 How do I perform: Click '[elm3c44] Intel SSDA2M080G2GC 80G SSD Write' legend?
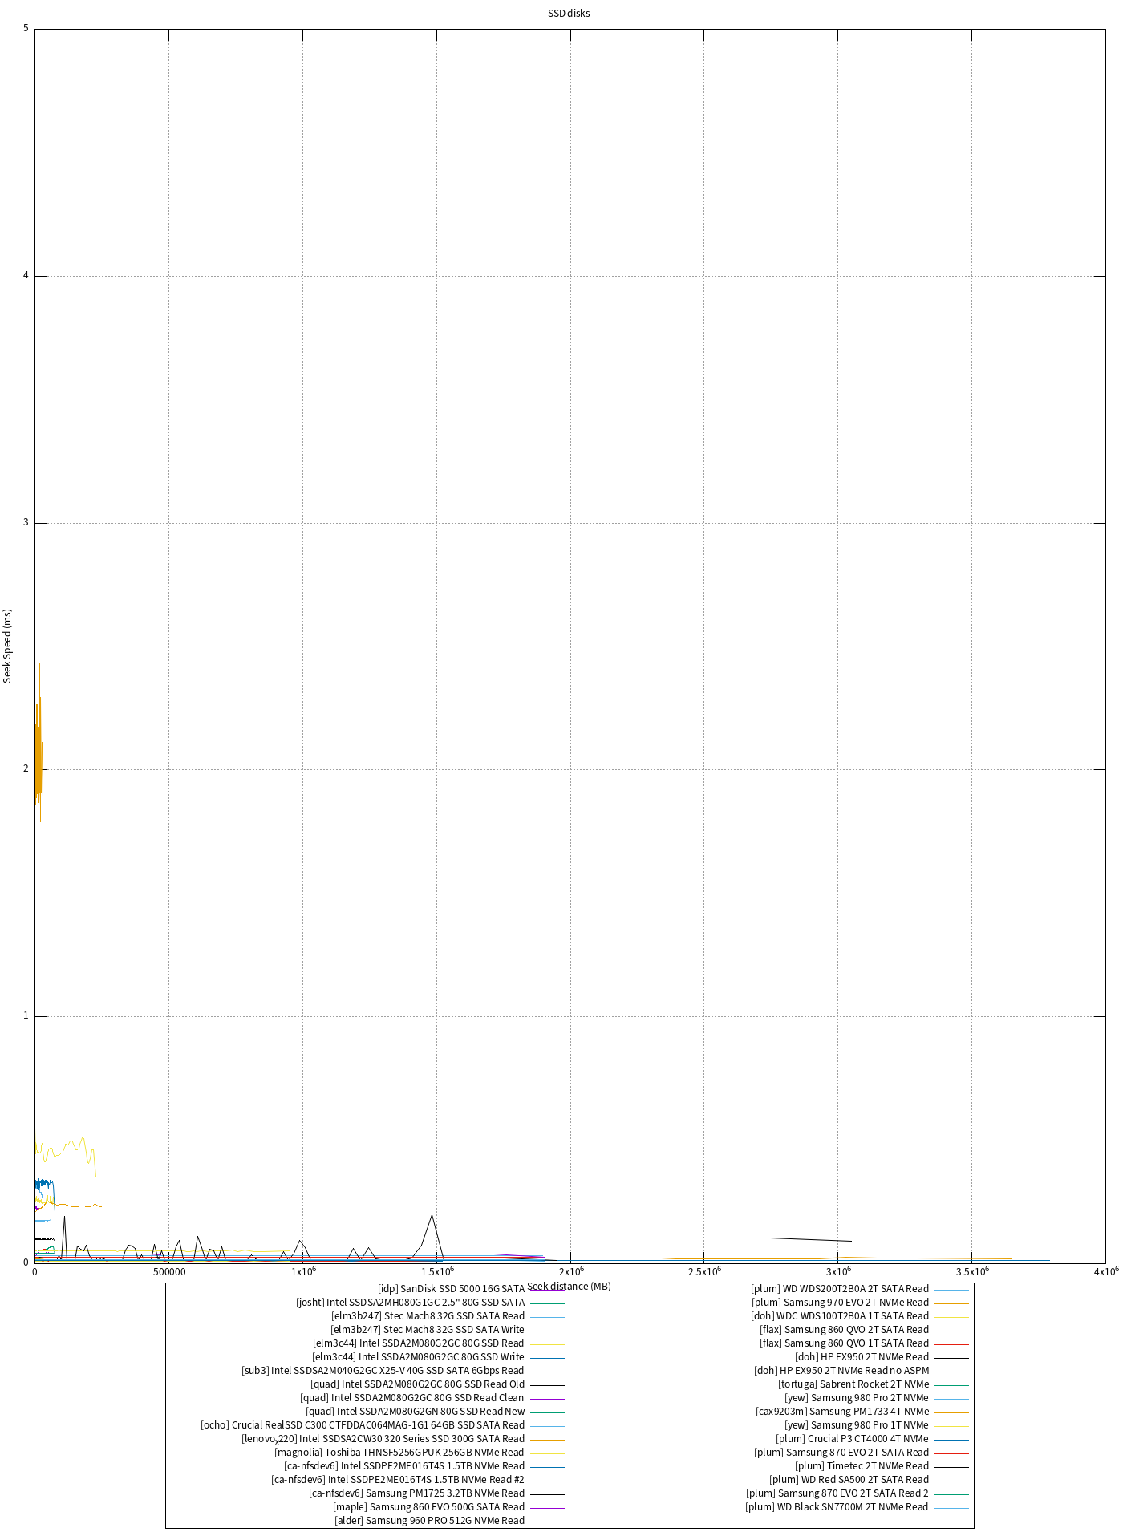[418, 1357]
